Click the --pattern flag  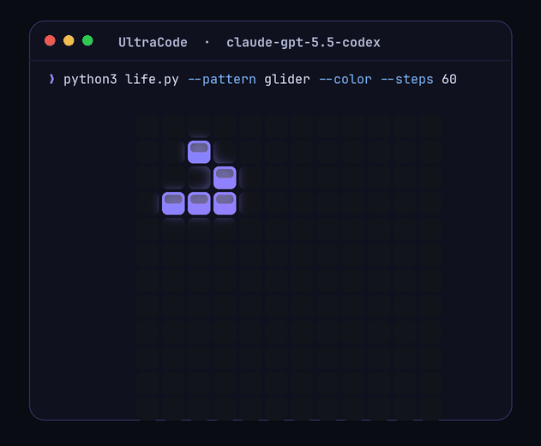pos(222,80)
